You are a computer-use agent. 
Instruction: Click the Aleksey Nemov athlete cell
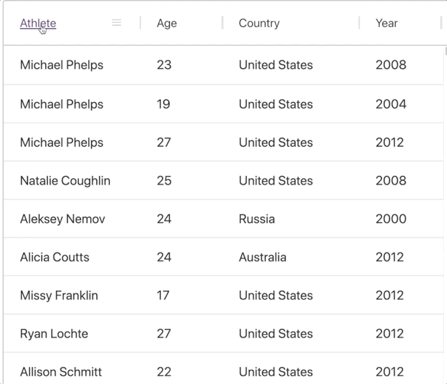(x=63, y=219)
